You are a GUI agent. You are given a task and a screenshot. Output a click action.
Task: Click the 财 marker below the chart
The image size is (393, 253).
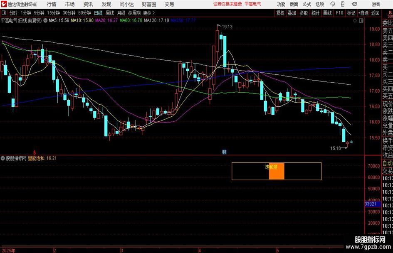pyautogui.click(x=224, y=152)
